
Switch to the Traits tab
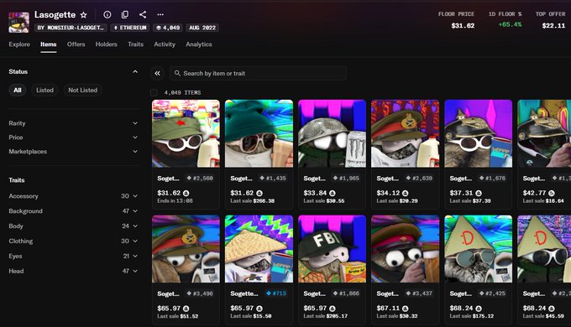[135, 44]
